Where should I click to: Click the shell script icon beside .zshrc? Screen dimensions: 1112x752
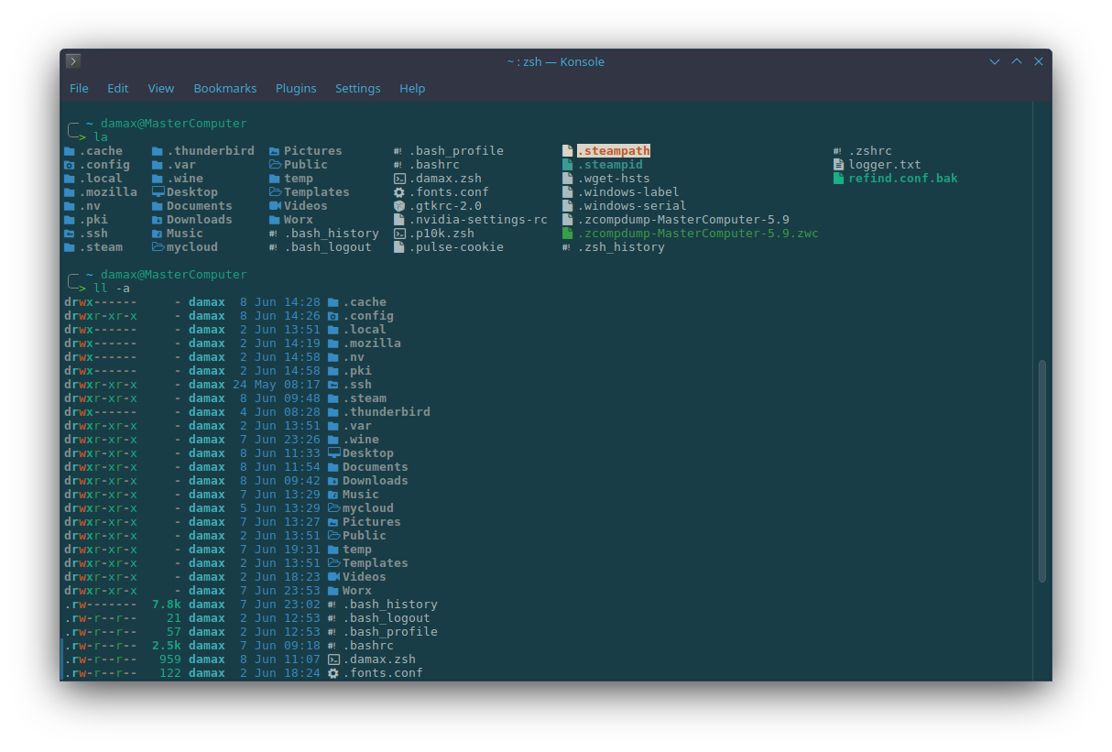(839, 151)
